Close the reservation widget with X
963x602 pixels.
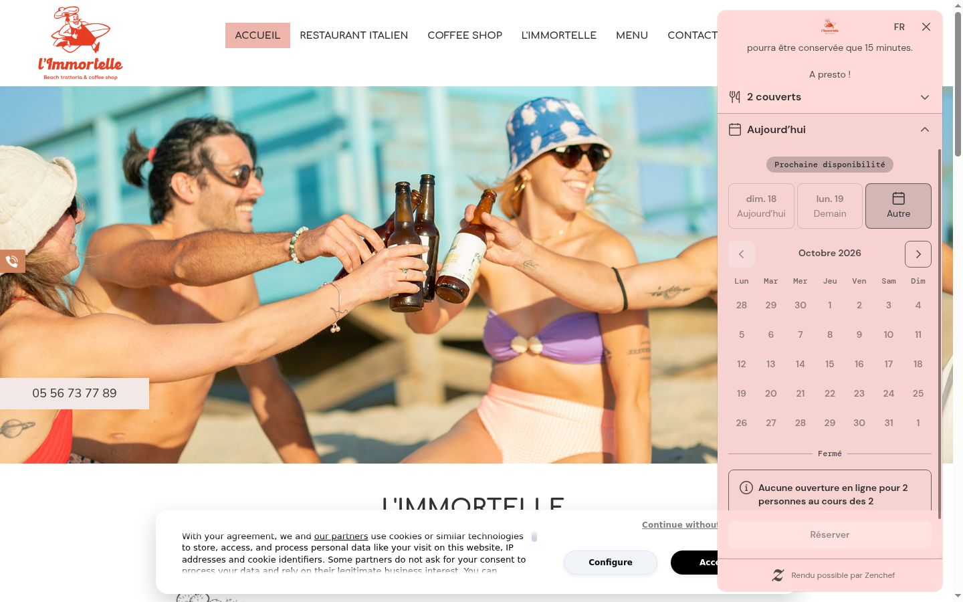(x=926, y=27)
